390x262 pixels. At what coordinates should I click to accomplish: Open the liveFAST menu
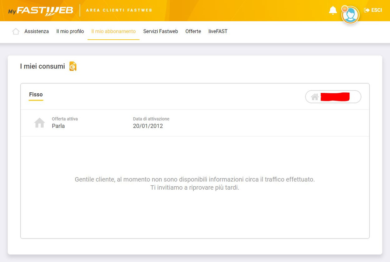coord(218,31)
